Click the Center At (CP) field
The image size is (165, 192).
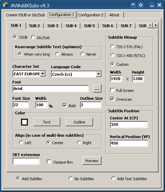click(129, 124)
